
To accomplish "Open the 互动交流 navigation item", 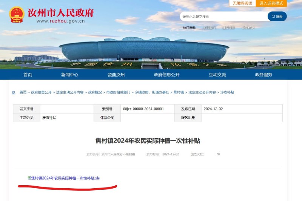I will (217, 75).
